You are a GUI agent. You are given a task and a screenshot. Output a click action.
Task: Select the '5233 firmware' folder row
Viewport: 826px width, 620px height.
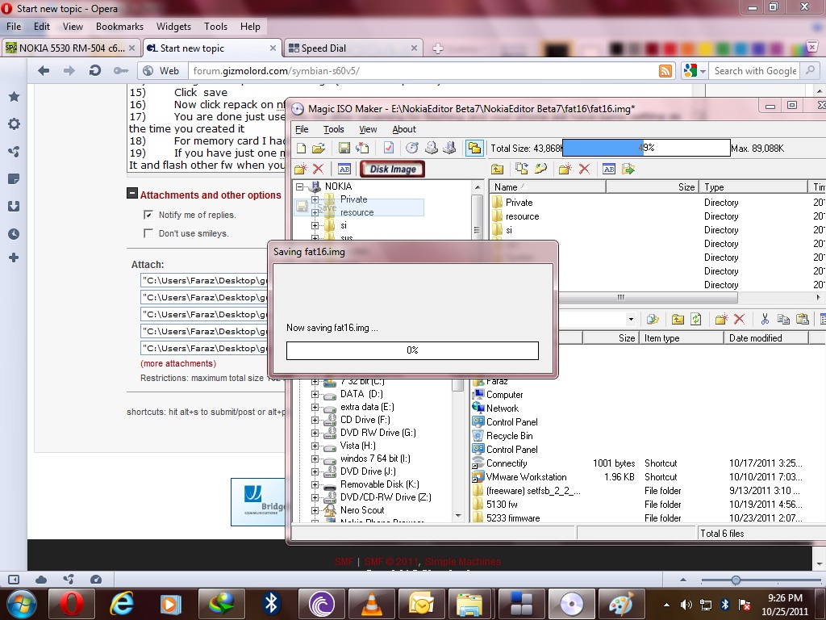point(512,518)
